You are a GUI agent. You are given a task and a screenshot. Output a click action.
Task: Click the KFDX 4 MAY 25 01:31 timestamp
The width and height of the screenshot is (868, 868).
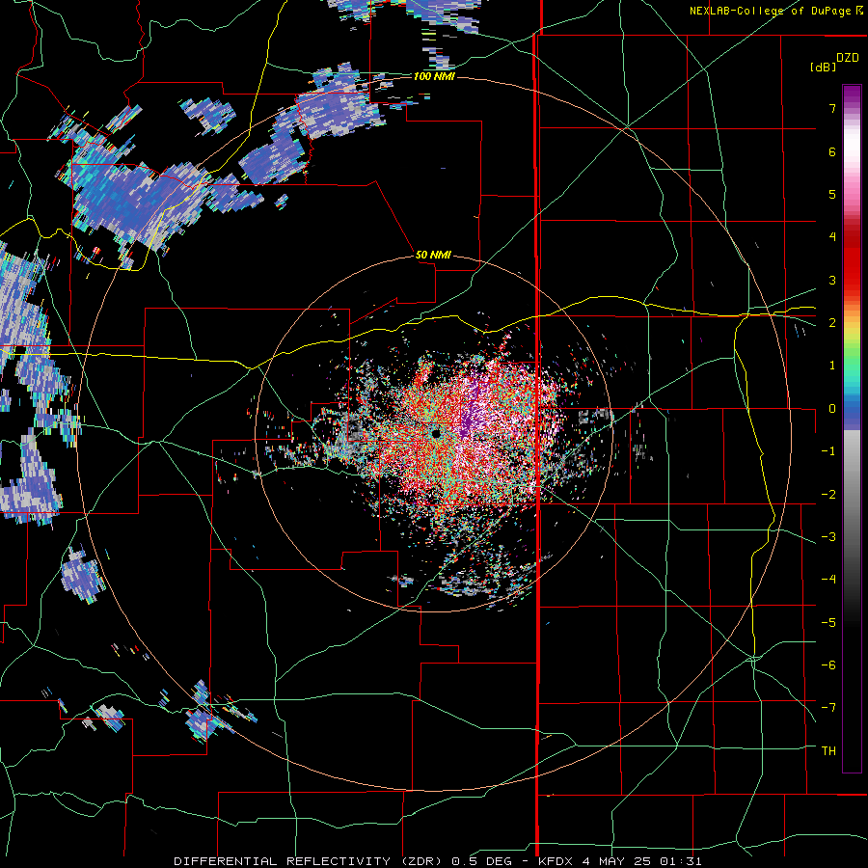pyautogui.click(x=620, y=861)
